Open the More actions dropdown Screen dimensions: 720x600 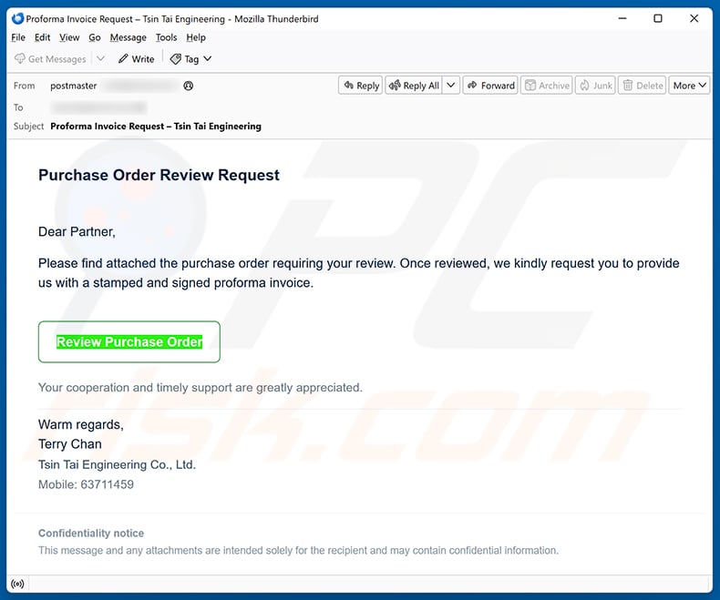[x=689, y=86]
